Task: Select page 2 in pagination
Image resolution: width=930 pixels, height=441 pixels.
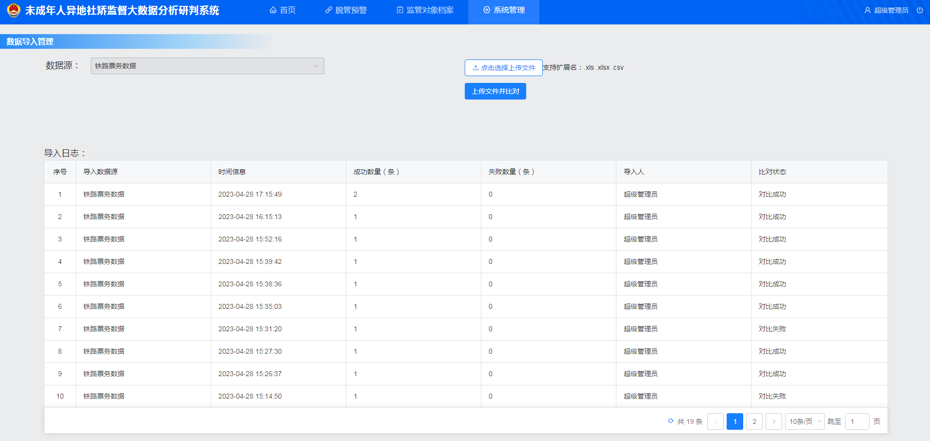Action: click(754, 421)
